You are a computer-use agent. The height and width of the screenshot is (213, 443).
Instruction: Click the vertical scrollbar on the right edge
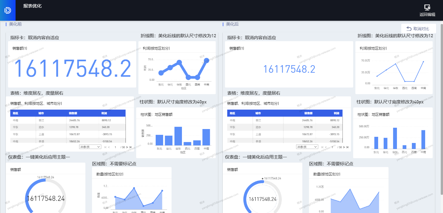pyautogui.click(x=441, y=107)
